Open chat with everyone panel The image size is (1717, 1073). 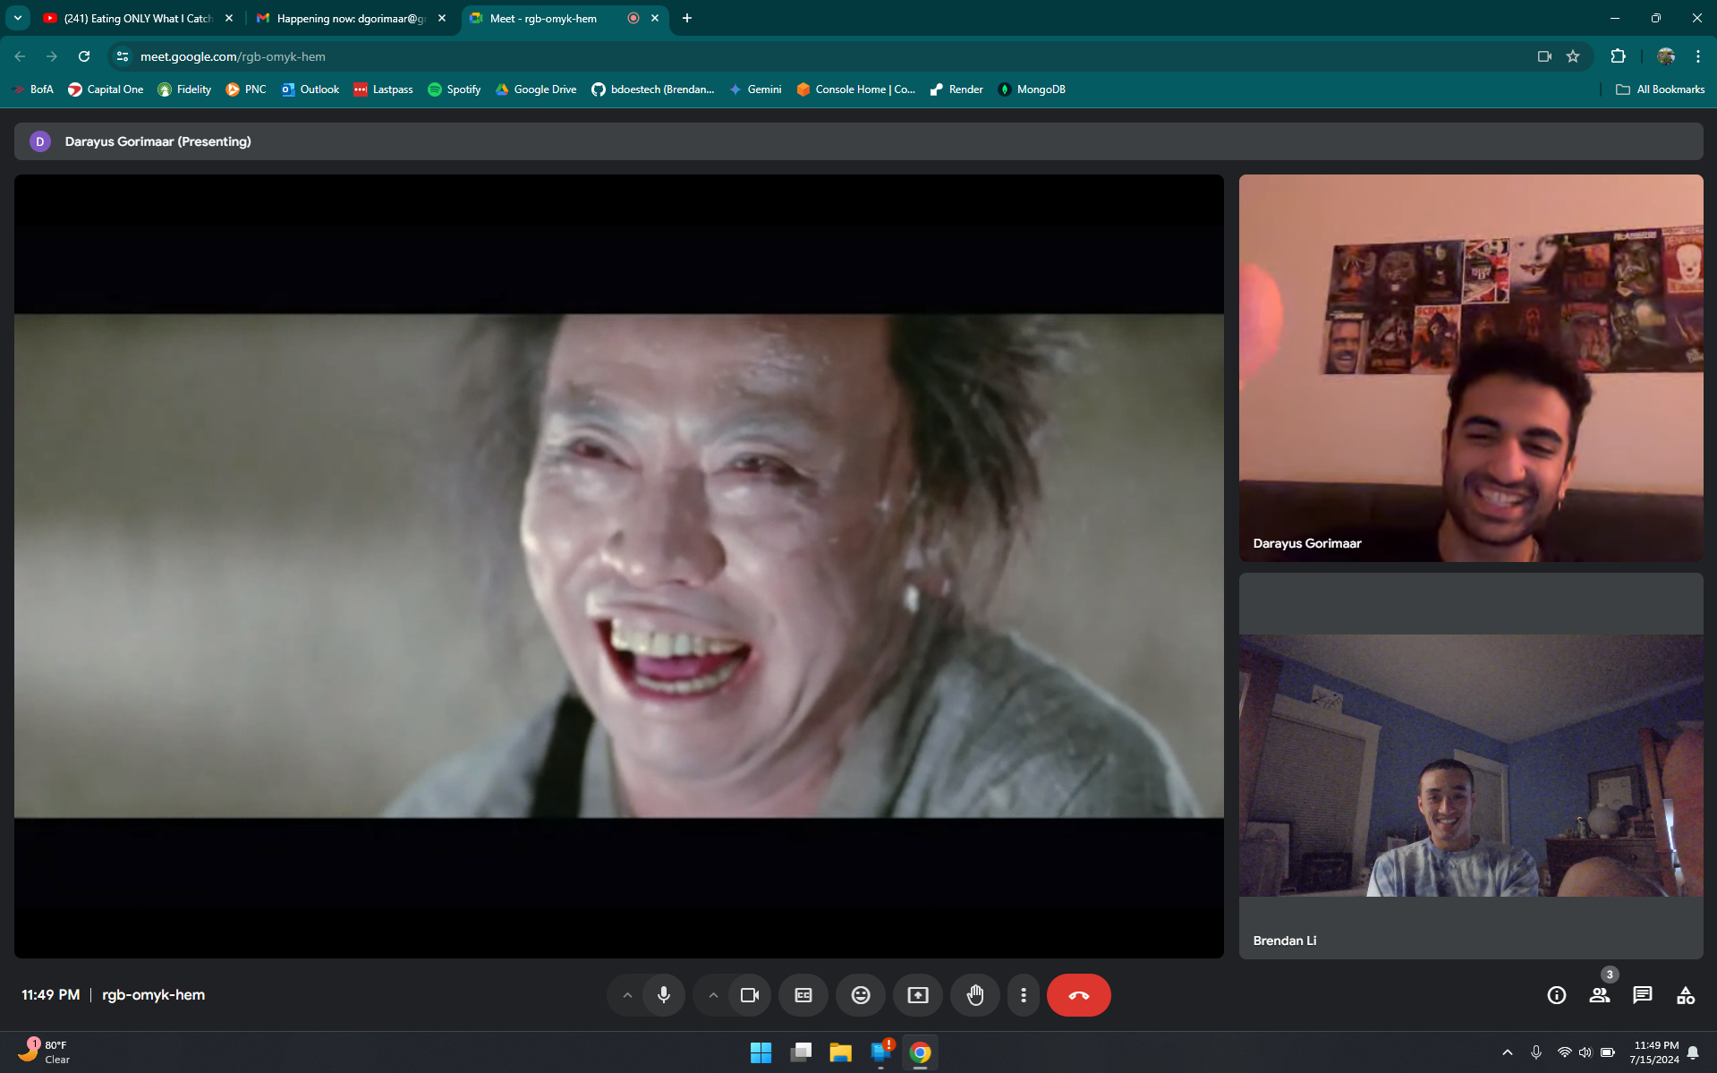click(1642, 995)
